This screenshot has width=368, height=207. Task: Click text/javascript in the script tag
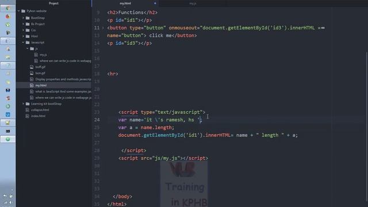click(179, 112)
